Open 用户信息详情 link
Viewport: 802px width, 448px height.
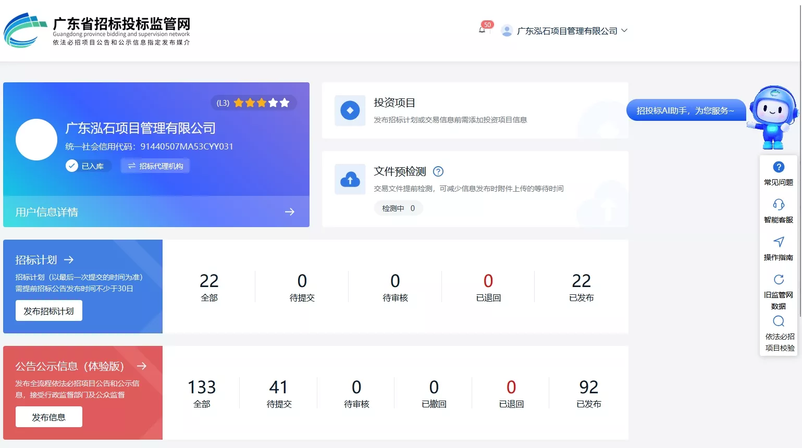click(x=47, y=212)
